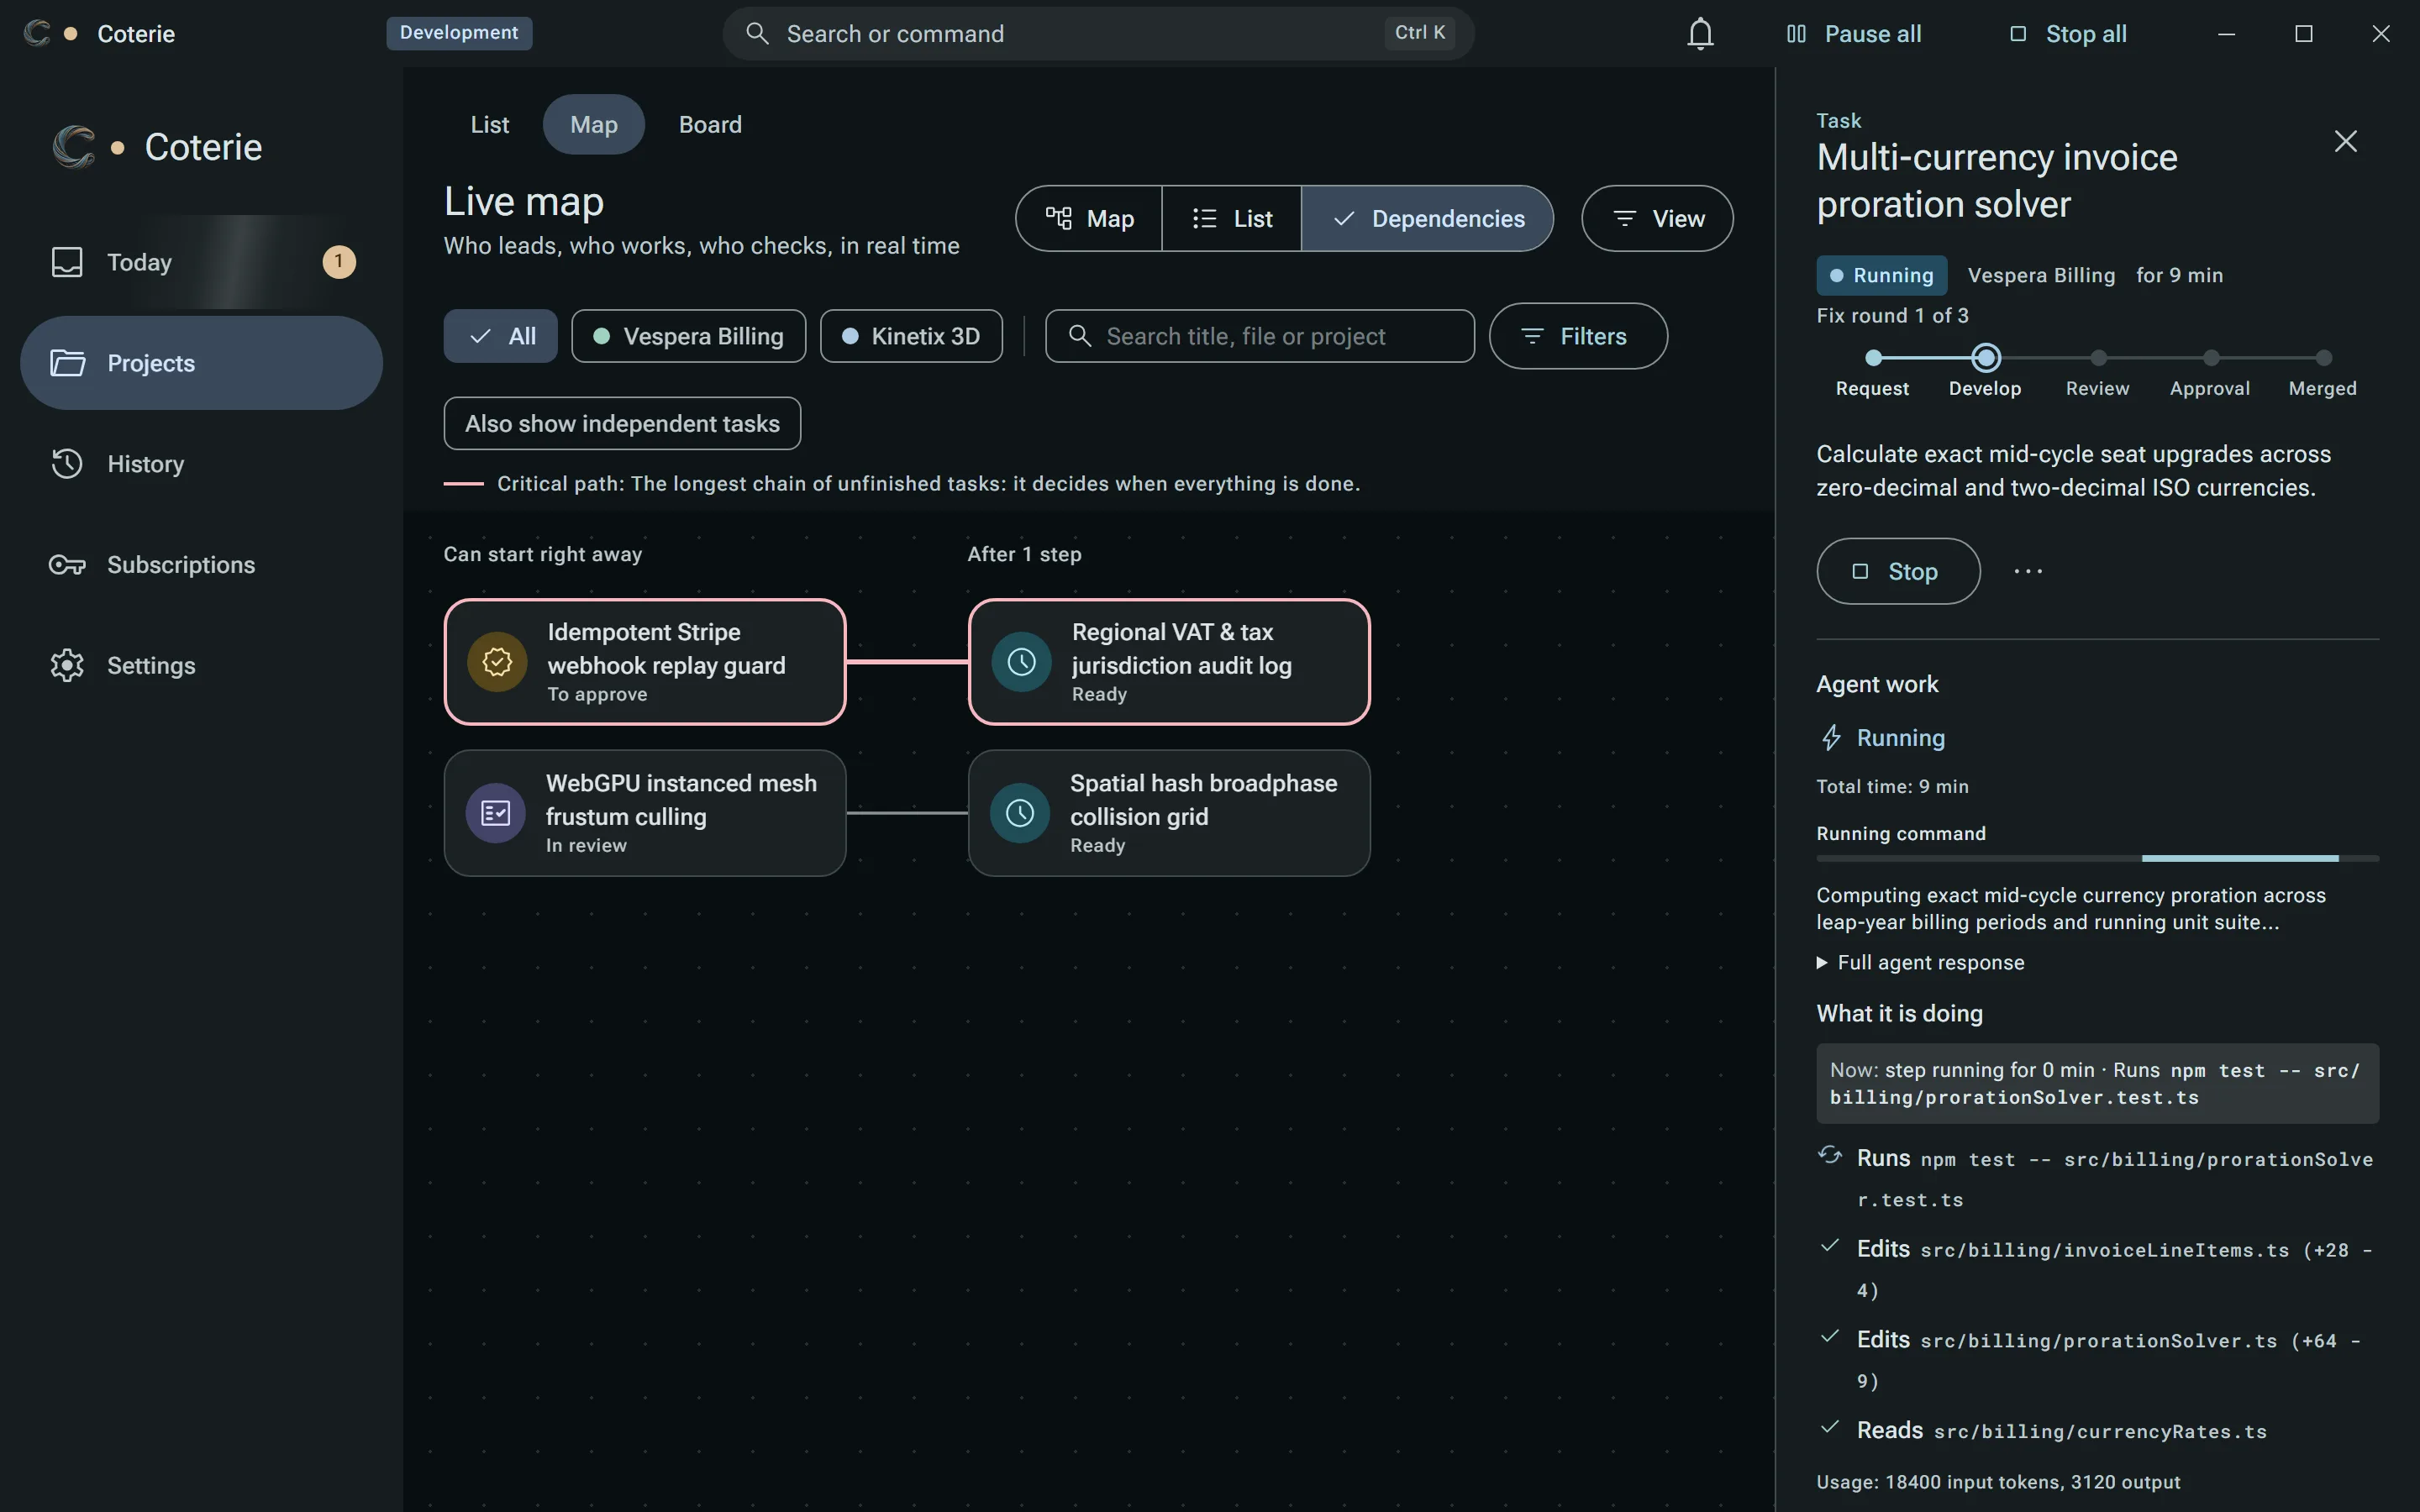Select the List view mode segment
2420x1512 pixels.
click(x=1232, y=218)
